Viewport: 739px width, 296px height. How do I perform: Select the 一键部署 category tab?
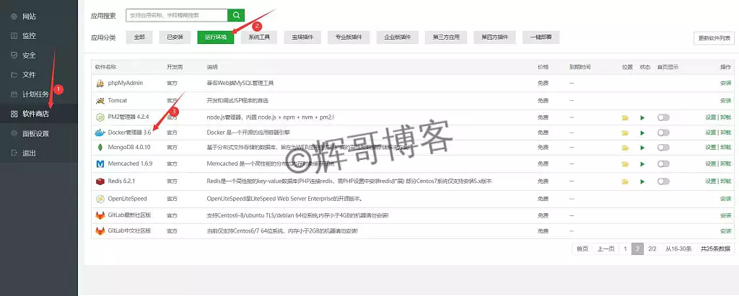click(541, 37)
